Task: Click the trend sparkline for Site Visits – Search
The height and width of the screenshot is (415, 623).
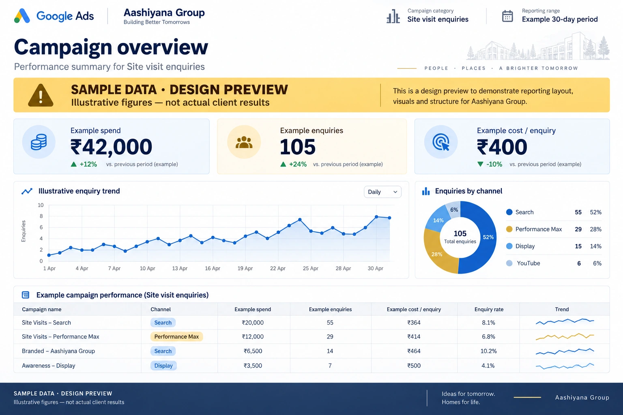Action: tap(565, 322)
